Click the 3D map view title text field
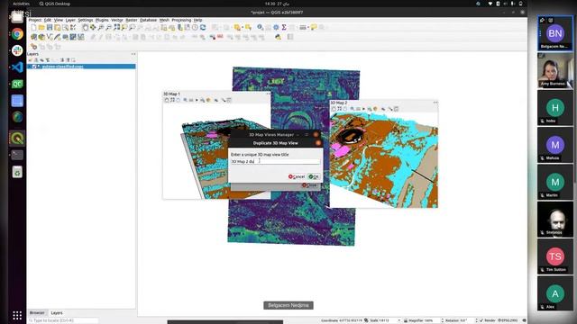This screenshot has height=324, width=577. pos(275,161)
